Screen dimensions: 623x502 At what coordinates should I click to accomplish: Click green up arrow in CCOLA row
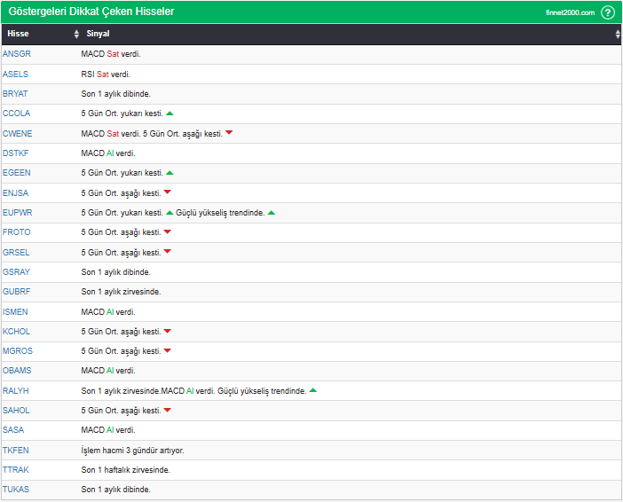pyautogui.click(x=170, y=114)
